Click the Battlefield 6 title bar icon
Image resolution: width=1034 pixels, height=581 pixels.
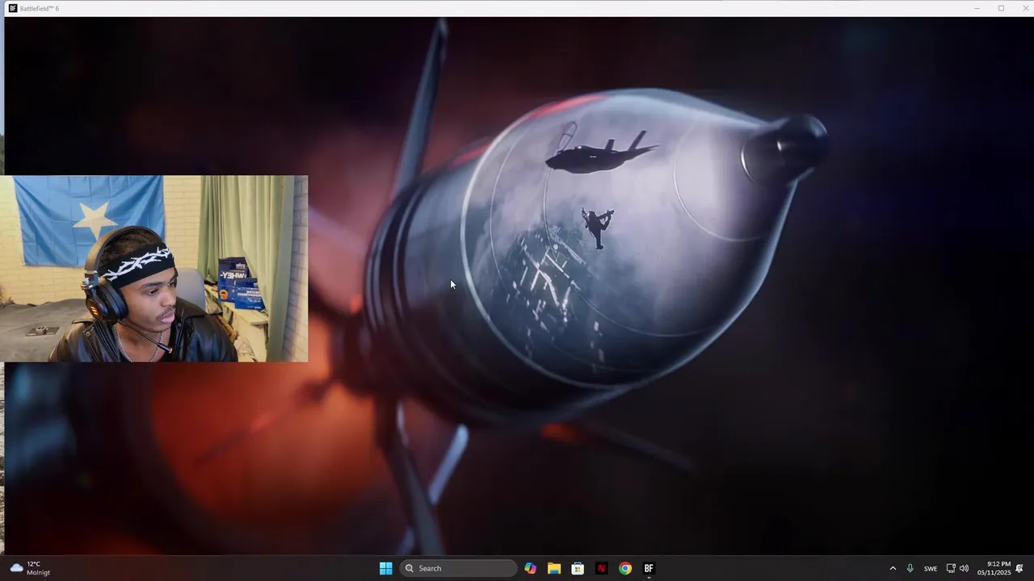coord(13,8)
